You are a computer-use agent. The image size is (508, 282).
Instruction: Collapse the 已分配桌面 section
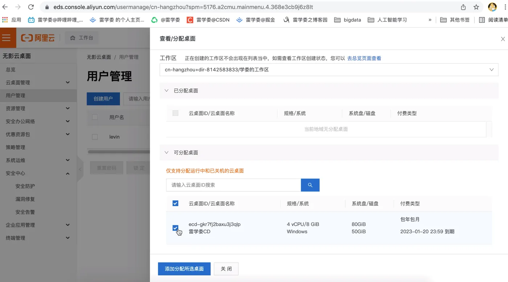click(x=167, y=91)
